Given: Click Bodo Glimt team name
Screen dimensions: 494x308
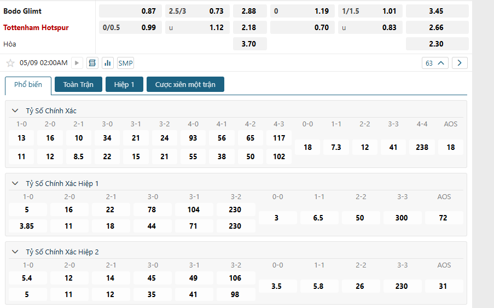Looking at the screenshot, I should (x=22, y=11).
